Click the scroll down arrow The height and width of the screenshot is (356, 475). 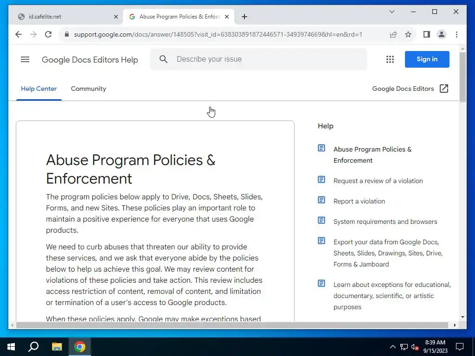tap(462, 317)
